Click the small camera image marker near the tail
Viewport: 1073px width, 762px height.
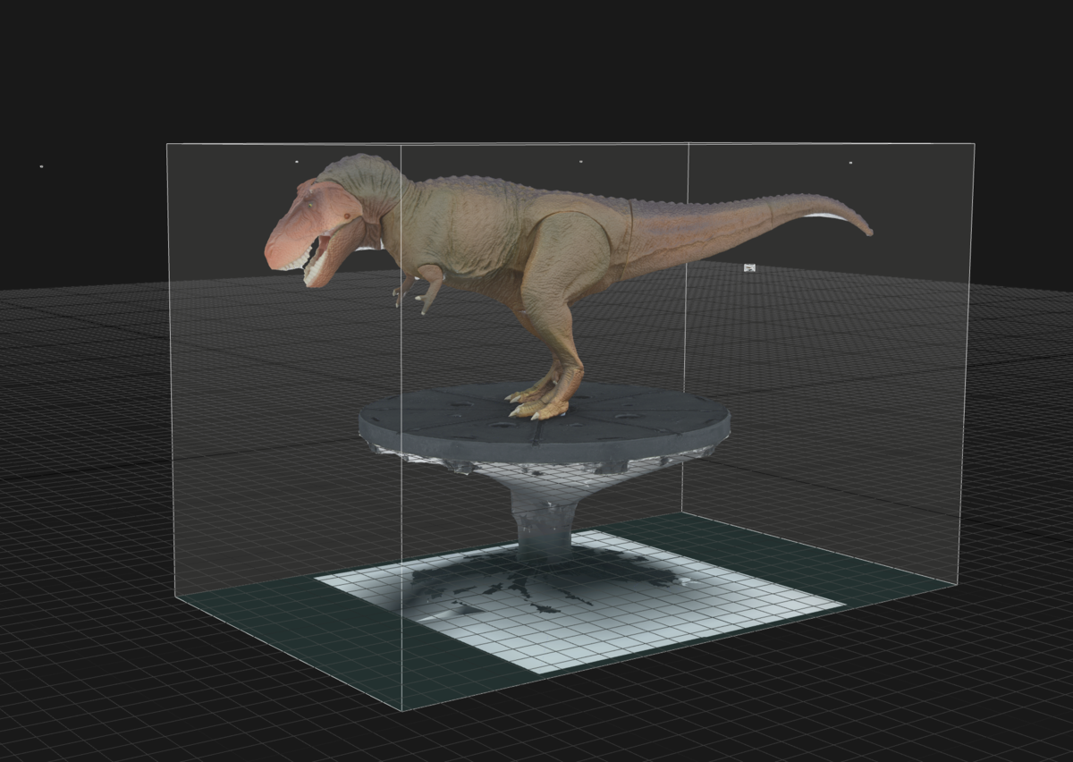(x=750, y=267)
